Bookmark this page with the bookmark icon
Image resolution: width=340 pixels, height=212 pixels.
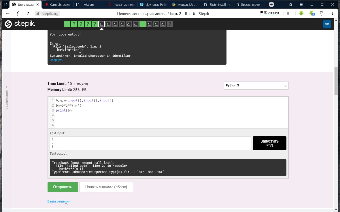pyautogui.click(x=288, y=14)
